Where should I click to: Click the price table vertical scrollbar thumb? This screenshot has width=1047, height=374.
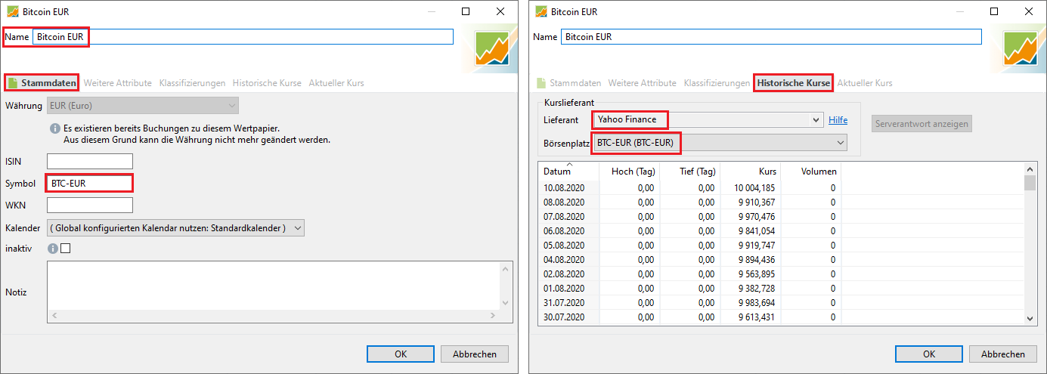click(1030, 184)
